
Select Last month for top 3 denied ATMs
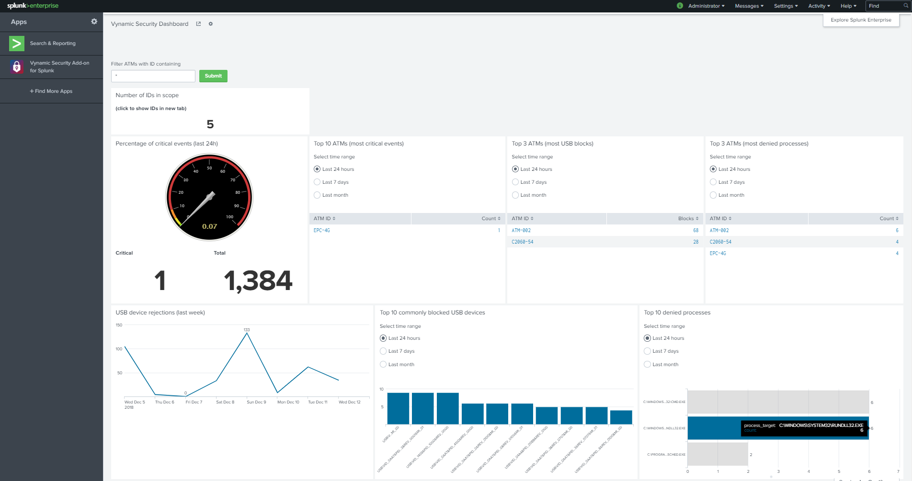click(713, 195)
